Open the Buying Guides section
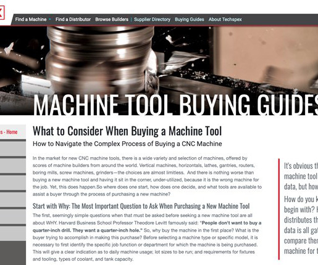The image size is (318, 265). pyautogui.click(x=190, y=19)
